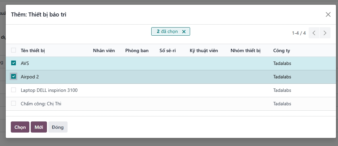Click the 1-4 / 4 pager counter
The height and width of the screenshot is (146, 338).
click(299, 33)
